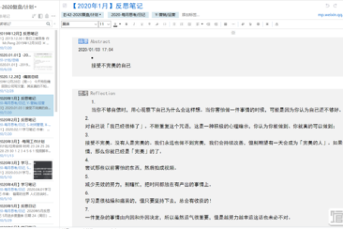Redo the last edit
The width and height of the screenshot is (343, 229).
335,6
